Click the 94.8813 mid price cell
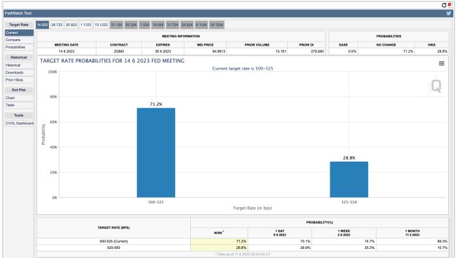The image size is (456, 258). pos(205,51)
